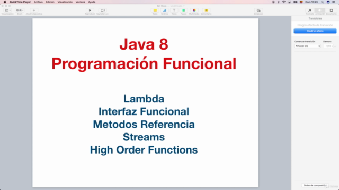Select the Java 8 title text
Screen dimensions: 339x190
click(144, 44)
